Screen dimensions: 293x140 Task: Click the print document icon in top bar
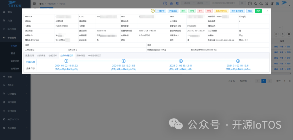point(171,3)
